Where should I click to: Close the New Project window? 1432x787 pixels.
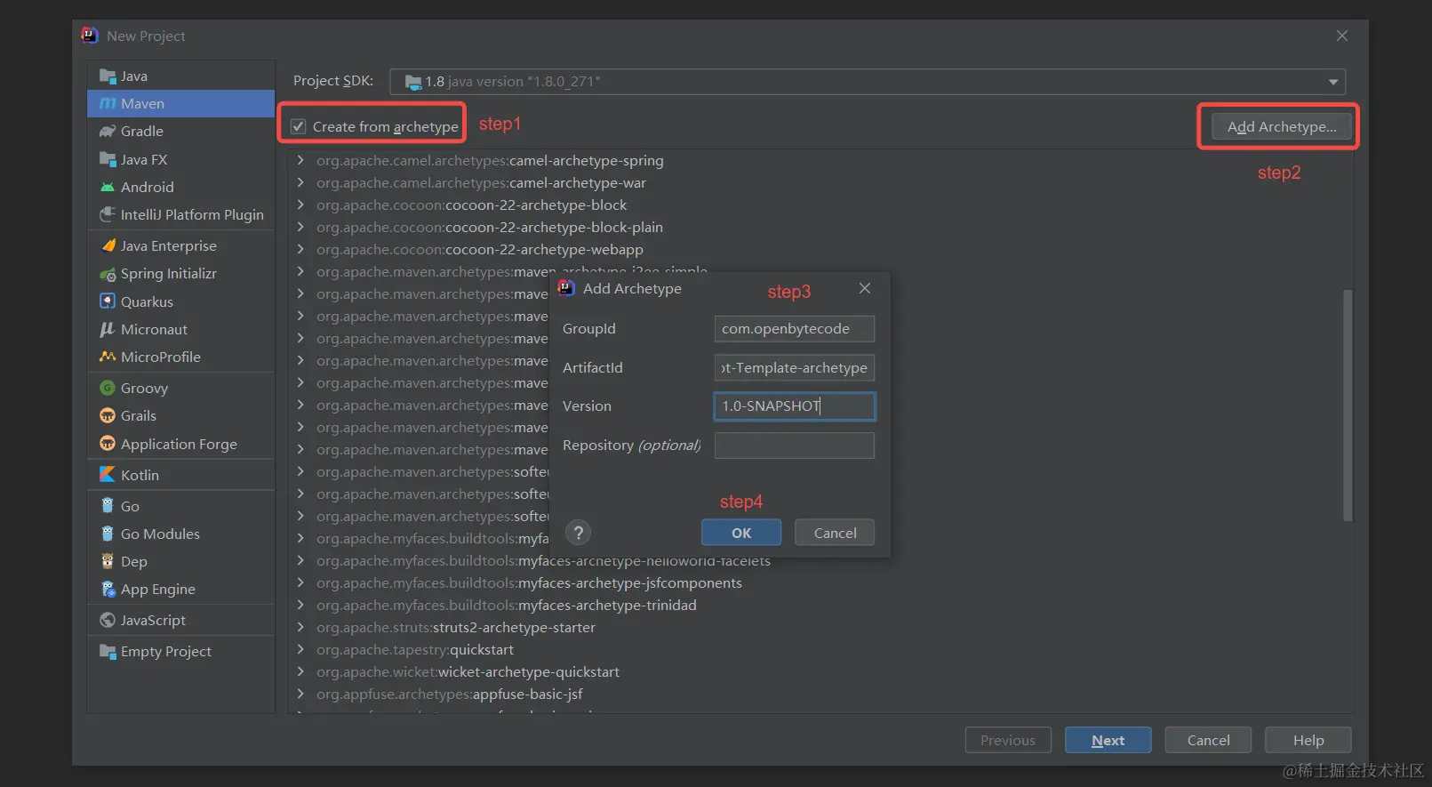tap(1342, 36)
